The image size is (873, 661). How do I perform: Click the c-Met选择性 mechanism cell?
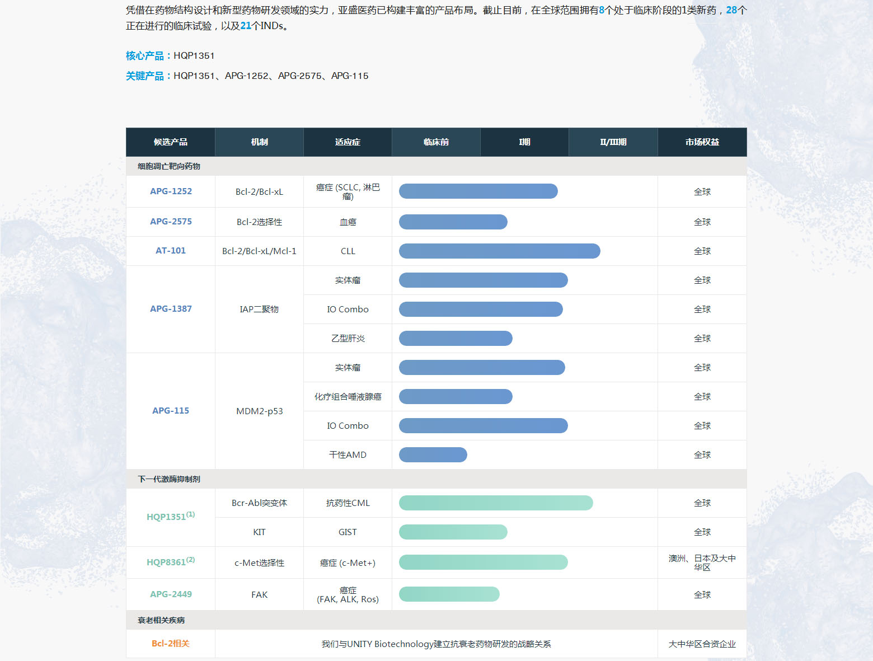[x=259, y=562]
